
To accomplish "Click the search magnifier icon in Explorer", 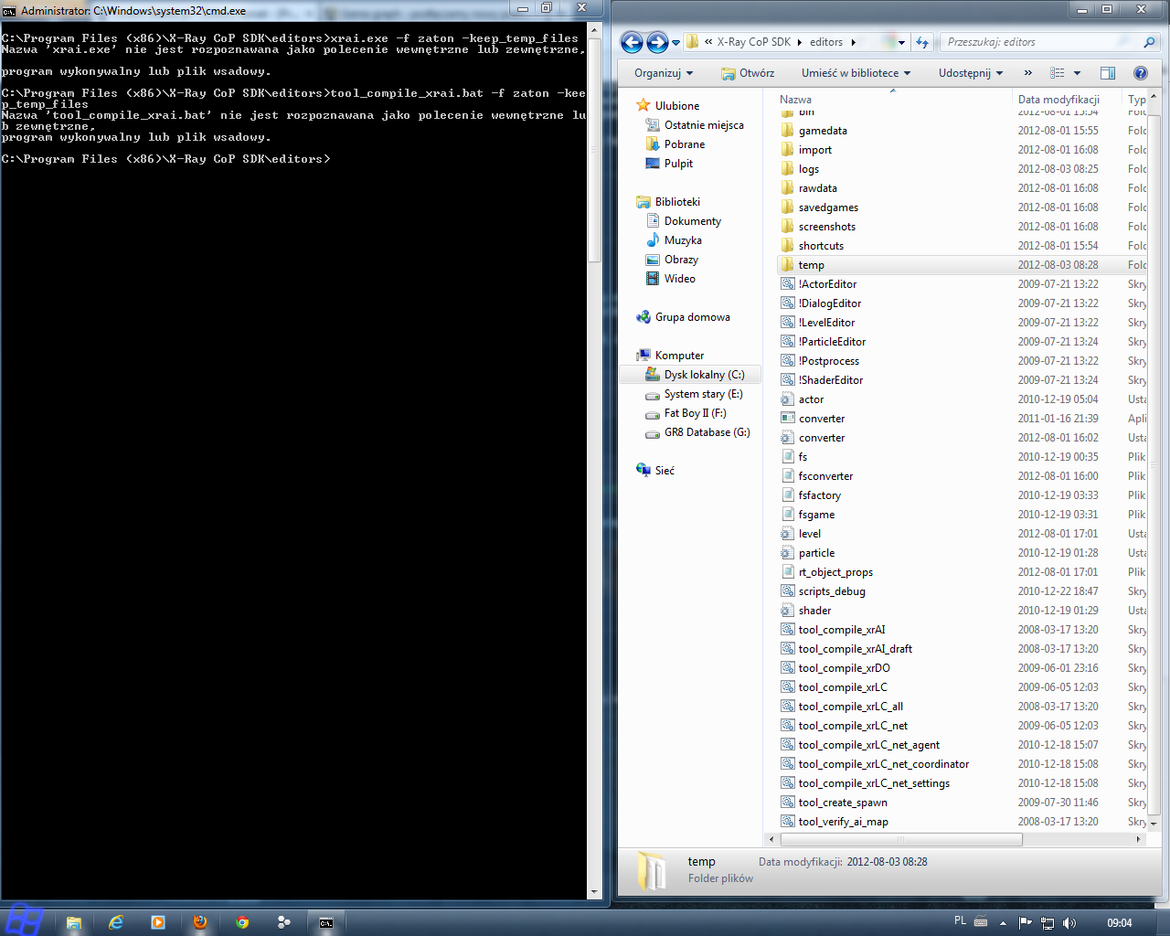I will coord(1149,42).
